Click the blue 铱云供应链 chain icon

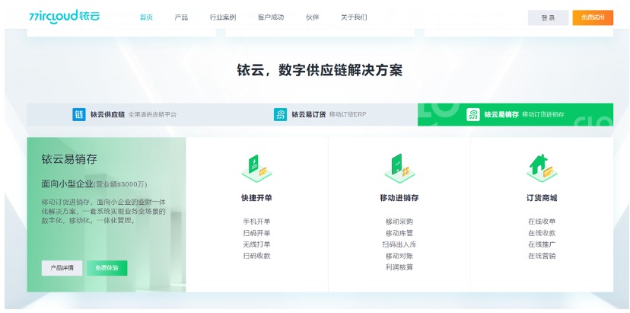(79, 114)
